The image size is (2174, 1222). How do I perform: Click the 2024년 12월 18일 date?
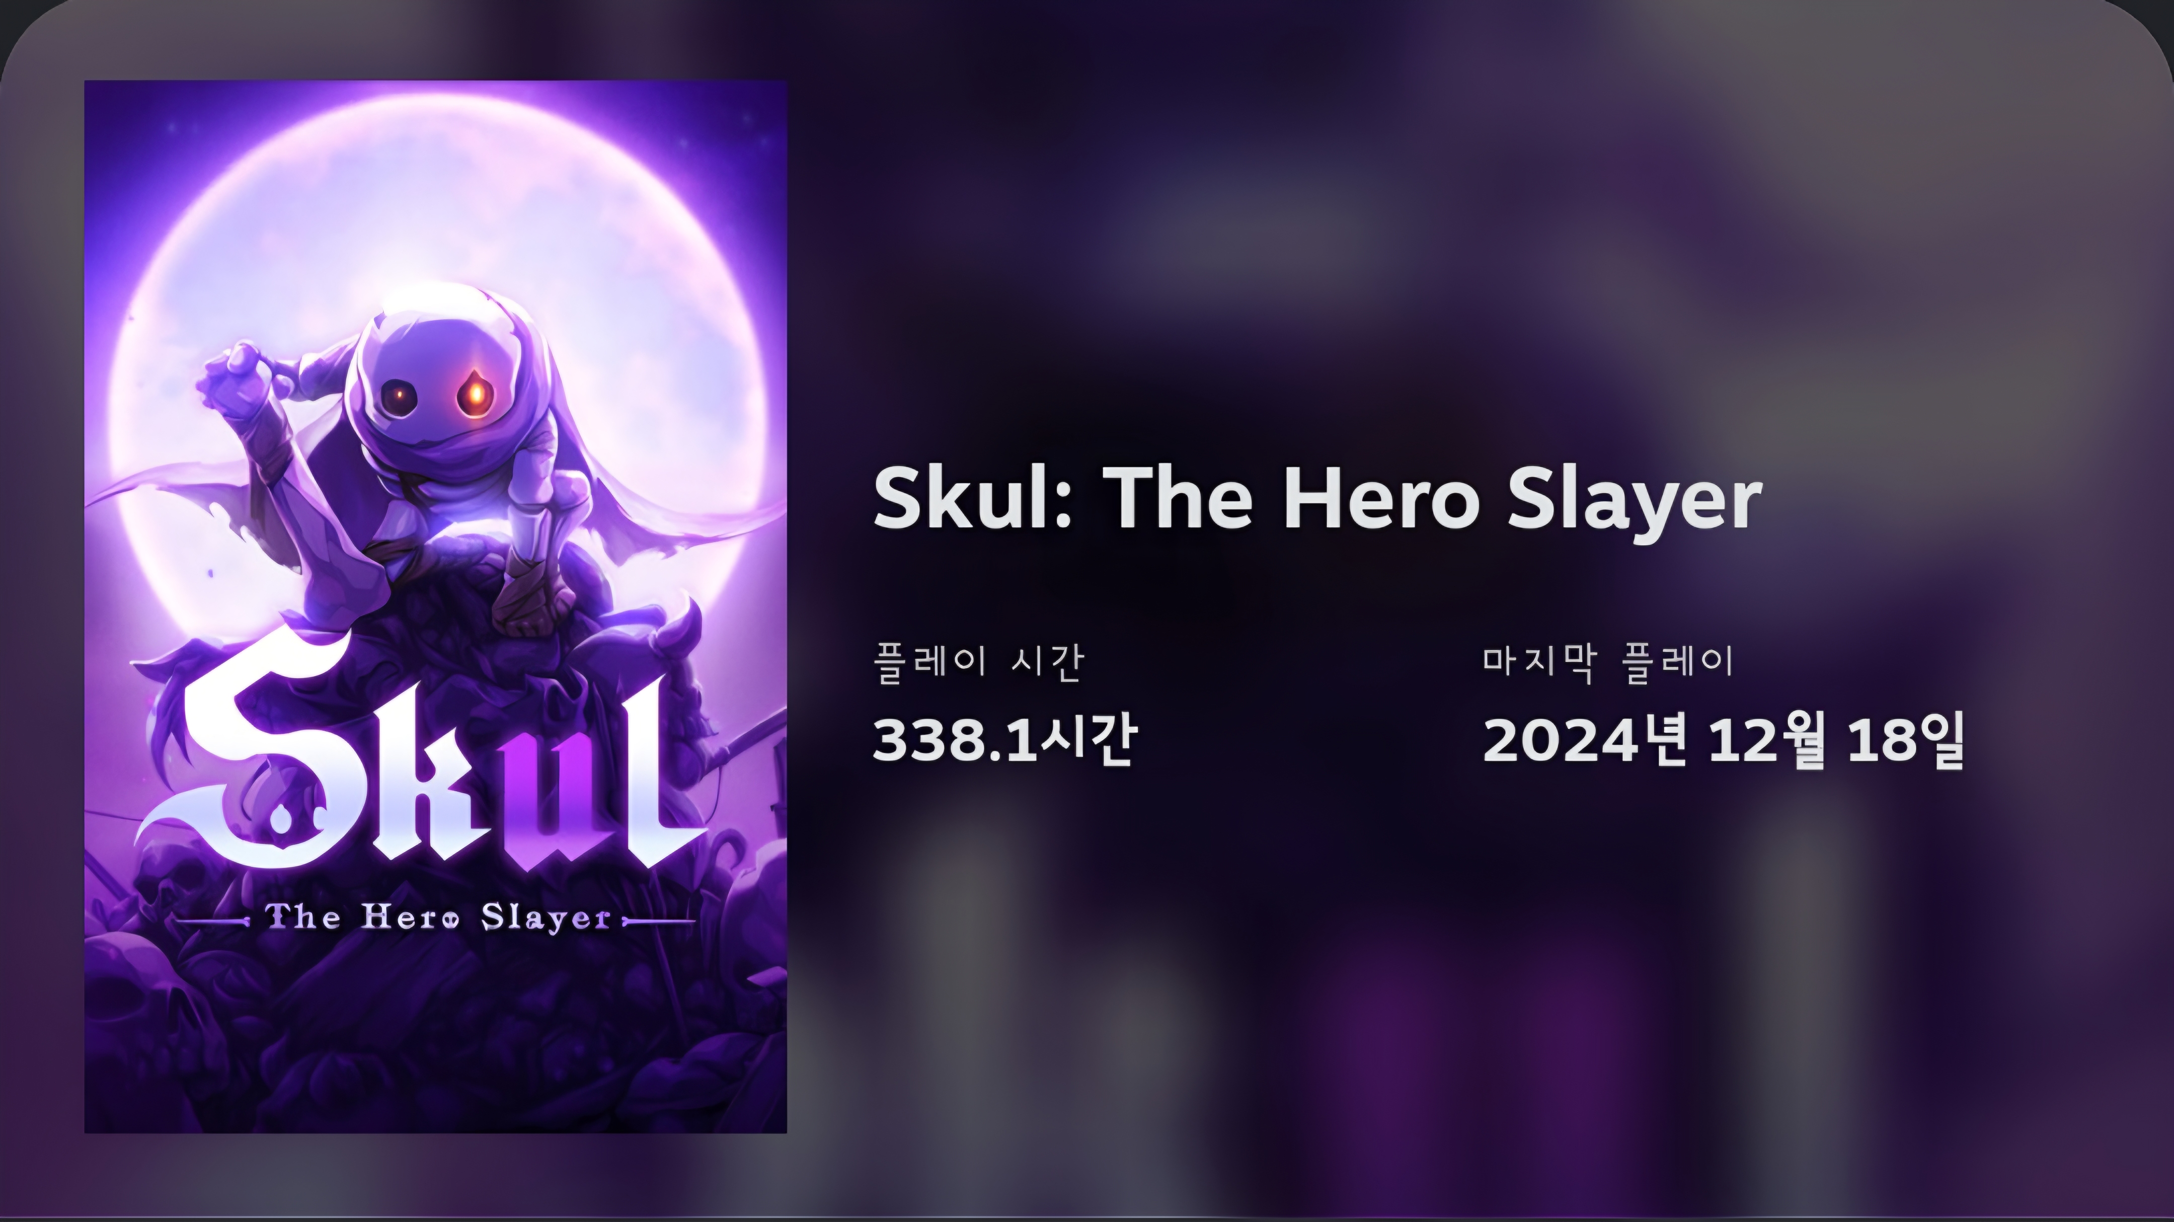[x=1725, y=740]
